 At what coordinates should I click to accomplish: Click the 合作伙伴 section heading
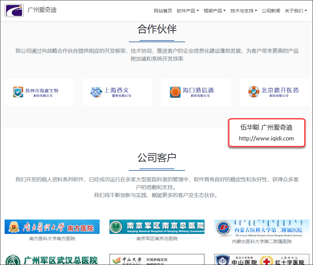[x=157, y=29]
